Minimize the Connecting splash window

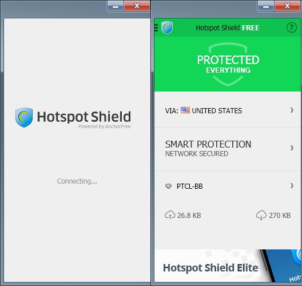tap(116, 6)
